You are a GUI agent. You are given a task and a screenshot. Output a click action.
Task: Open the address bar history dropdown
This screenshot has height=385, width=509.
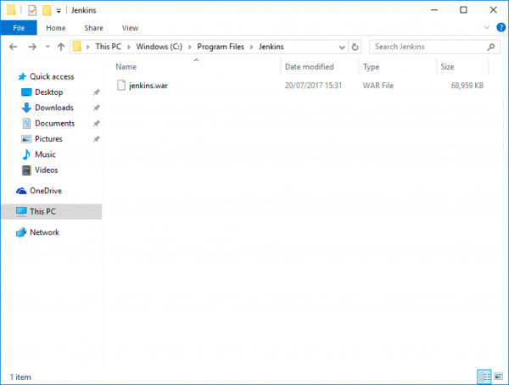[342, 47]
